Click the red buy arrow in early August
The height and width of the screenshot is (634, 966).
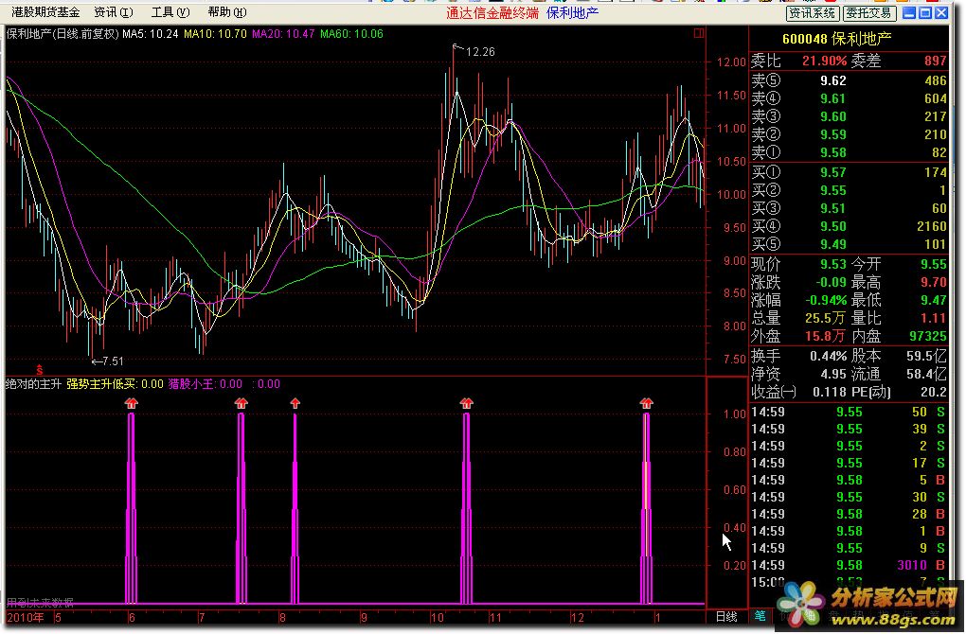point(295,403)
